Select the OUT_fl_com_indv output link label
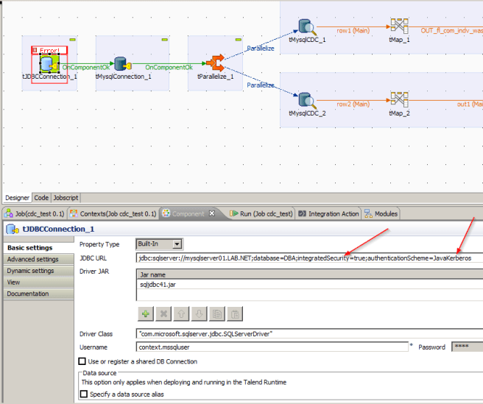The width and height of the screenshot is (483, 404). pyautogui.click(x=451, y=30)
